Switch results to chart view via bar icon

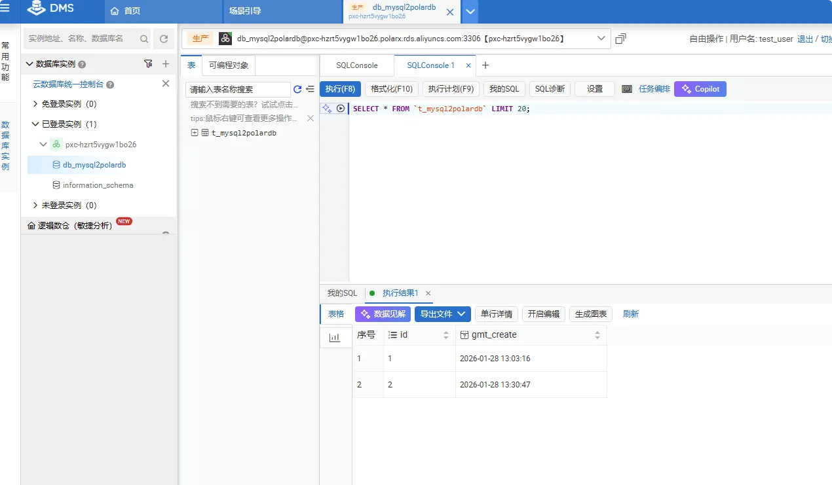coord(335,336)
